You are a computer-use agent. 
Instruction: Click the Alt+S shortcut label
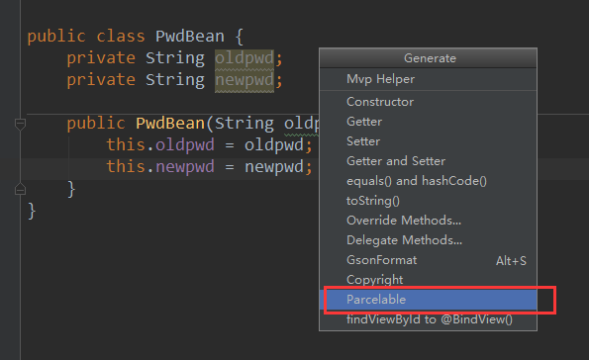(x=511, y=261)
